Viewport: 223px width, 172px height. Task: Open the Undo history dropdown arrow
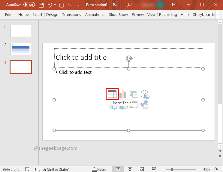[x=55, y=5]
